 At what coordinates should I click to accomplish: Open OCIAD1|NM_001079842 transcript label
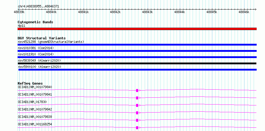pyautogui.click(x=35, y=109)
